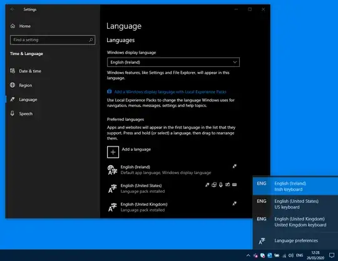Click the keyboard icon on United States row
Screen dimensions: 338x261
point(235,185)
